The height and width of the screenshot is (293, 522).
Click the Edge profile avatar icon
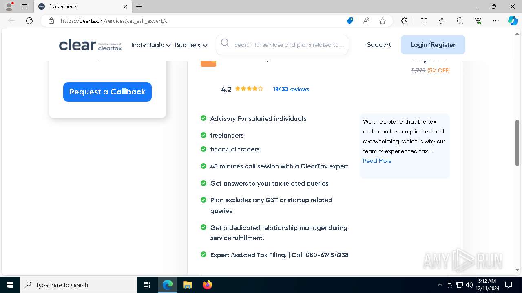[9, 7]
